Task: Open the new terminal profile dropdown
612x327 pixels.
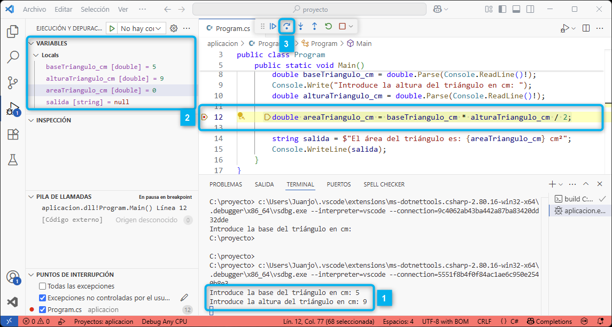Action: pyautogui.click(x=561, y=184)
